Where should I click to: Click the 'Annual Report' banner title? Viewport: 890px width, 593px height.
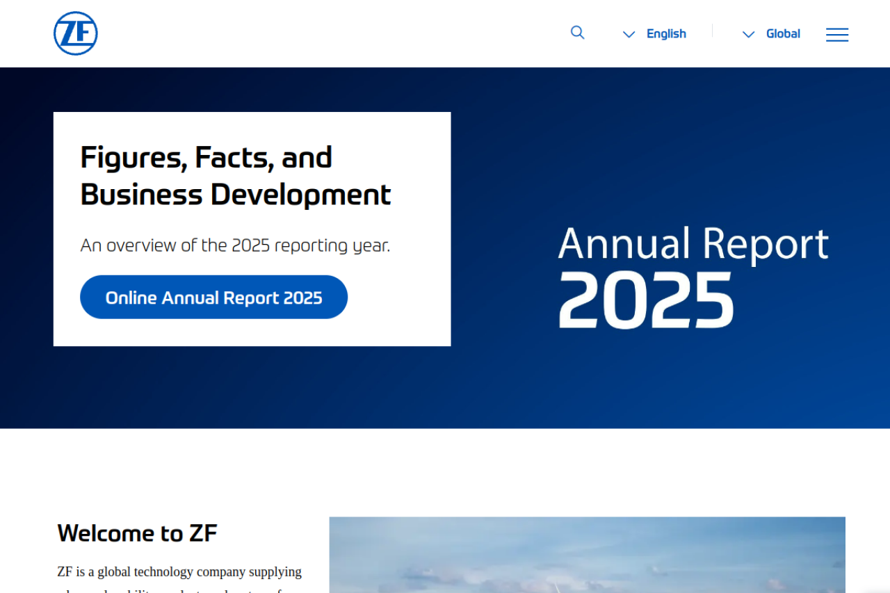(x=693, y=243)
